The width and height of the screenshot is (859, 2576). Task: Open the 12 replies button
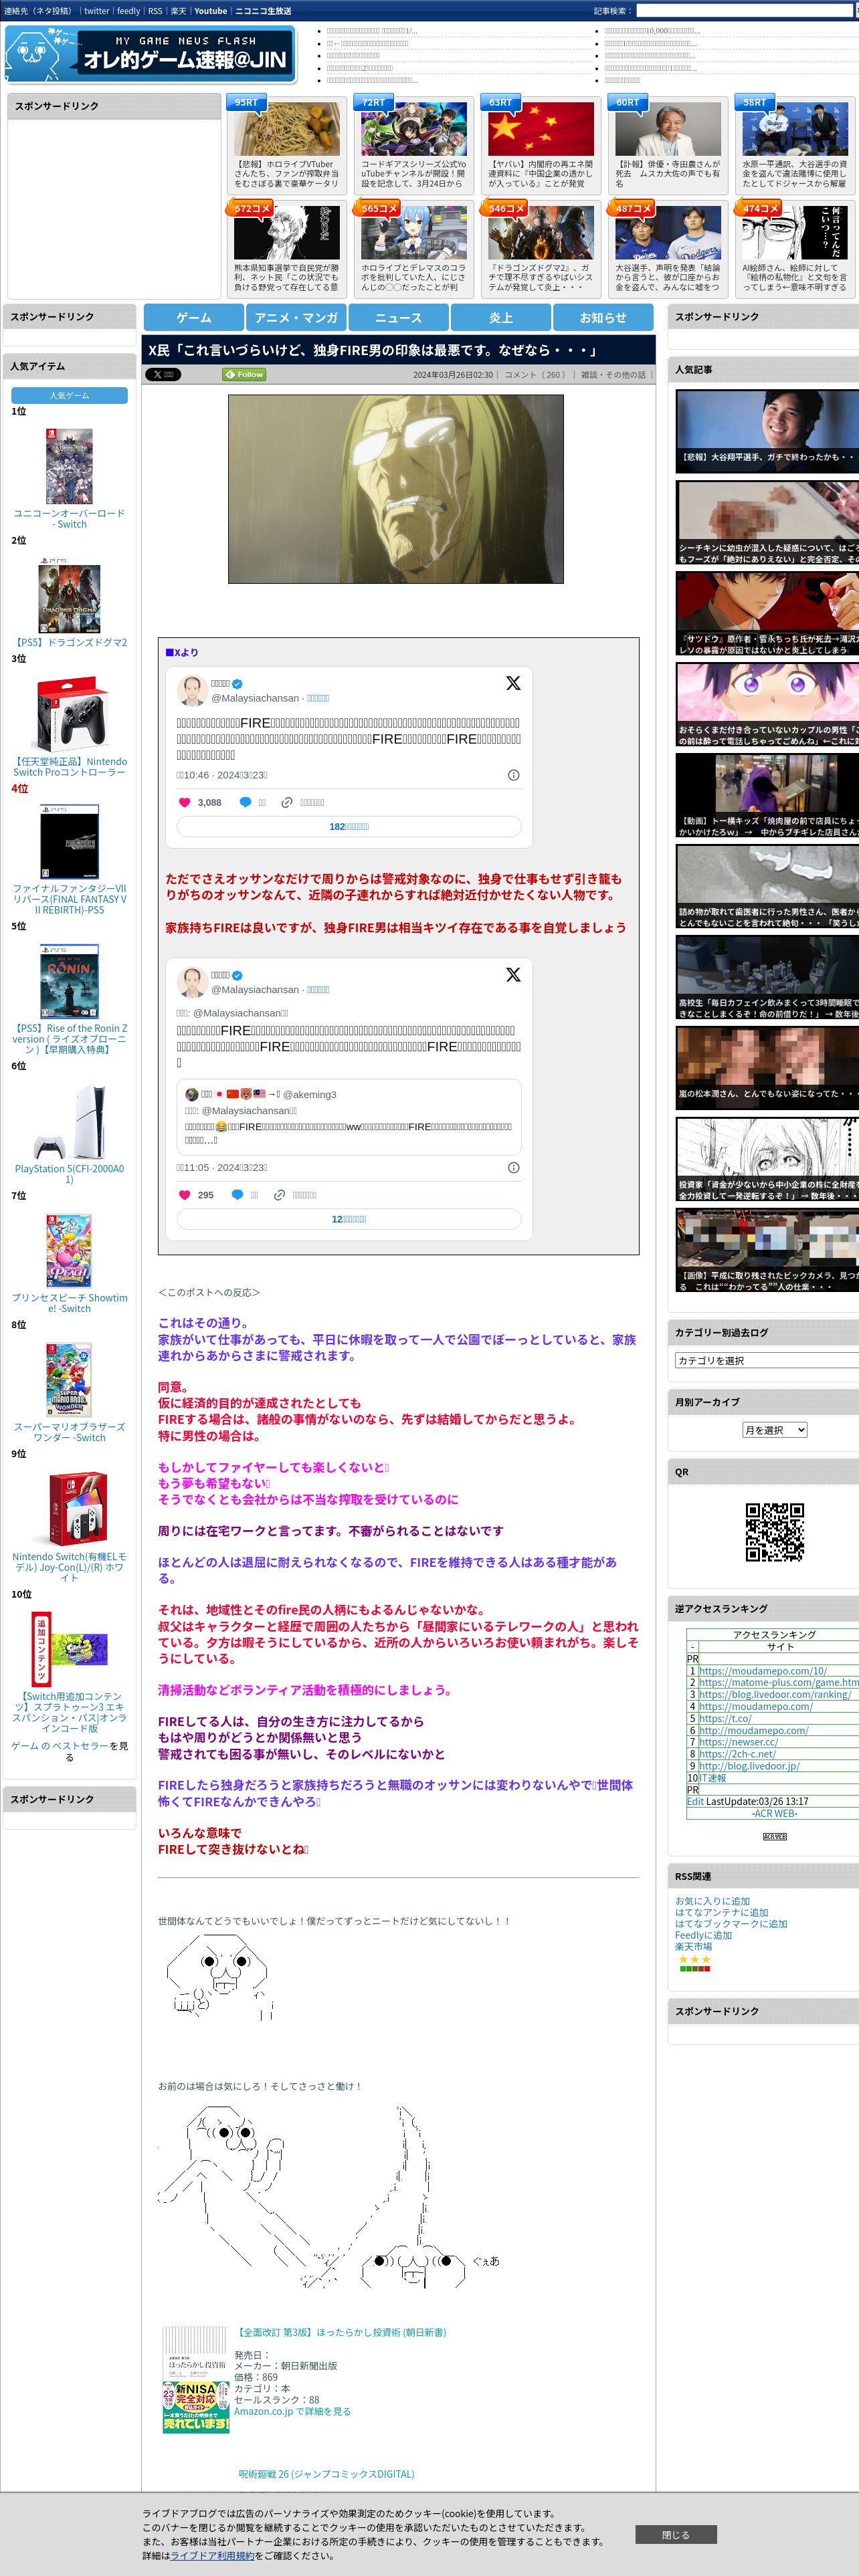coord(349,1219)
